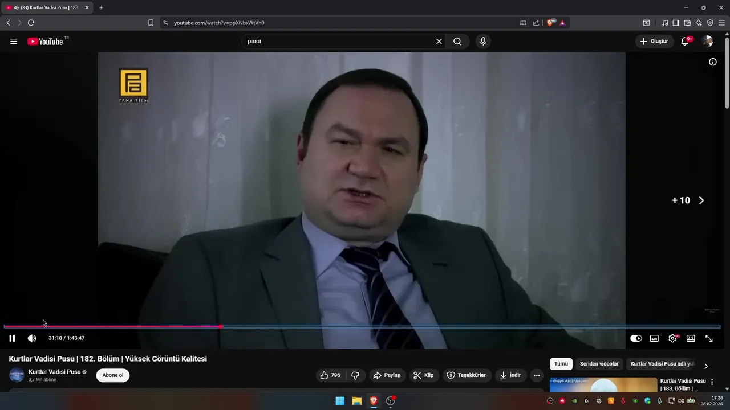
Task: Click the Teşekkürler thanks button
Action: pos(467,375)
